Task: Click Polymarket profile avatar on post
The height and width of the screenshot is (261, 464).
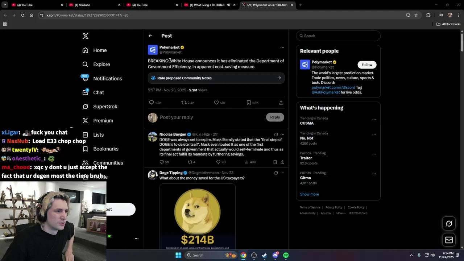Action: [x=153, y=50]
